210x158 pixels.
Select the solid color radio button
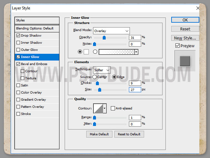[80, 51]
